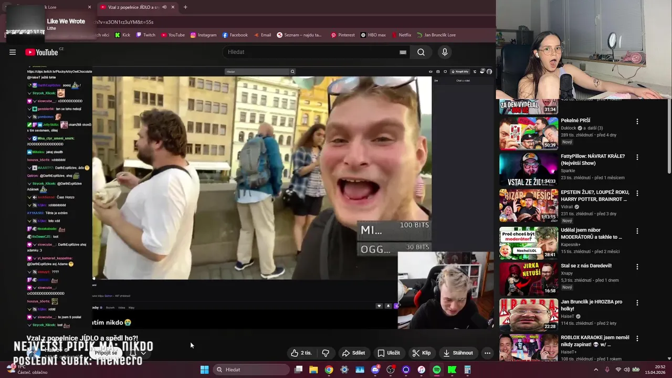Image resolution: width=672 pixels, height=378 pixels.
Task: Open Discord from the taskbar
Action: click(x=375, y=370)
